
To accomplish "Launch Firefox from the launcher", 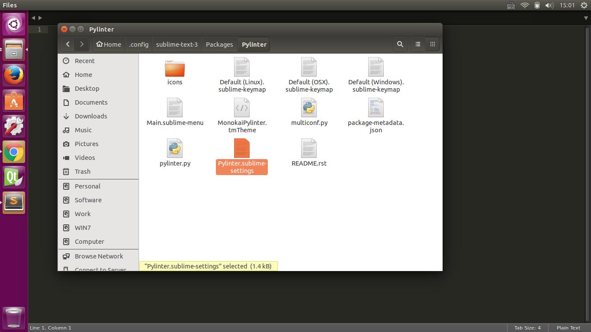I will (x=14, y=75).
